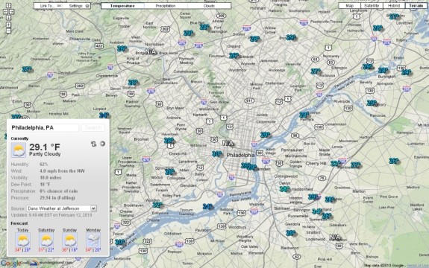Select the Precipitation layer tab
Screen dimensions: 429x268
(x=166, y=6)
